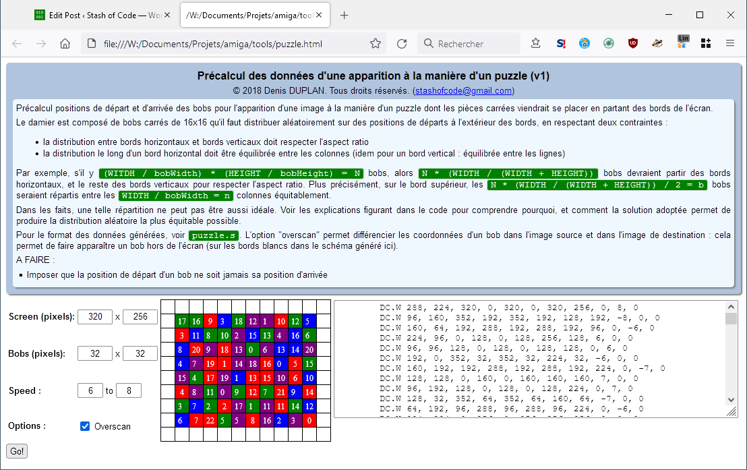Screen dimensions: 747x470
Task: Click the Rechercher search box
Action: coord(469,44)
